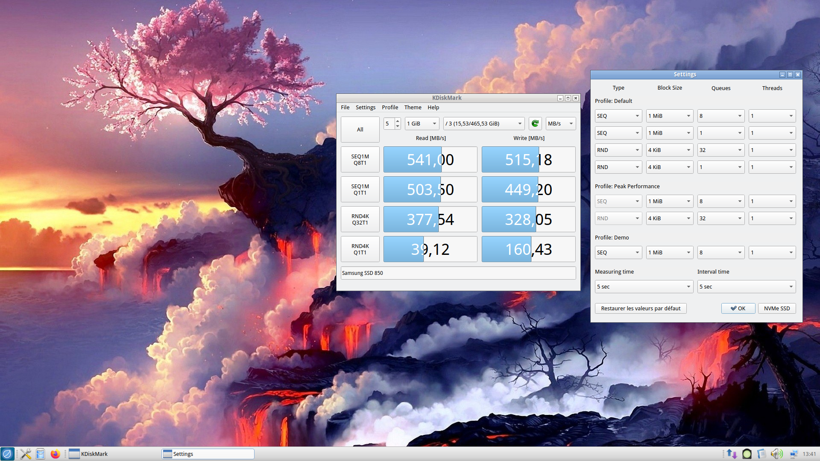Click the network monitor tray icon
This screenshot has height=461, width=820.
click(794, 454)
